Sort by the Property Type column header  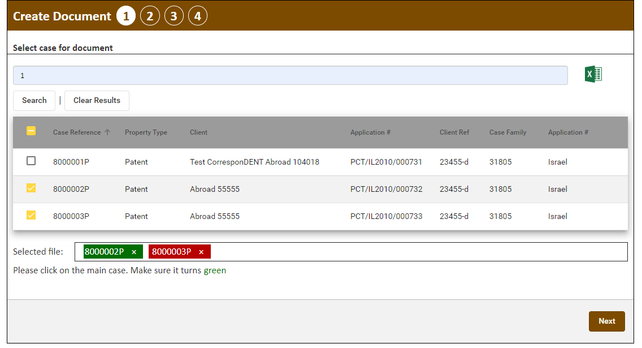click(x=146, y=132)
